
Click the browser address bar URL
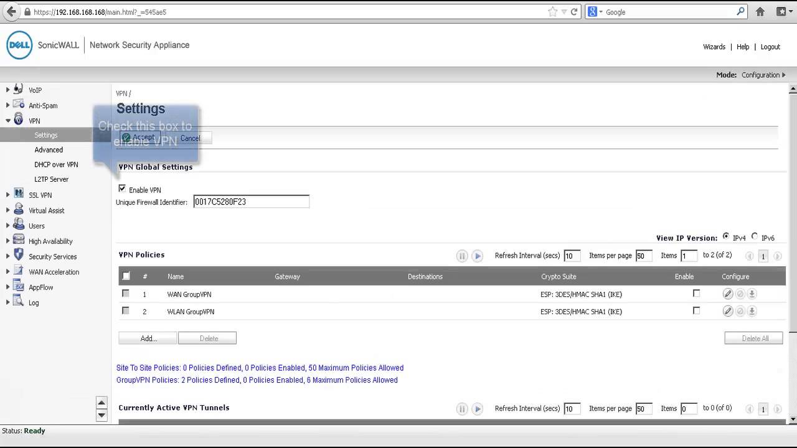click(x=100, y=12)
